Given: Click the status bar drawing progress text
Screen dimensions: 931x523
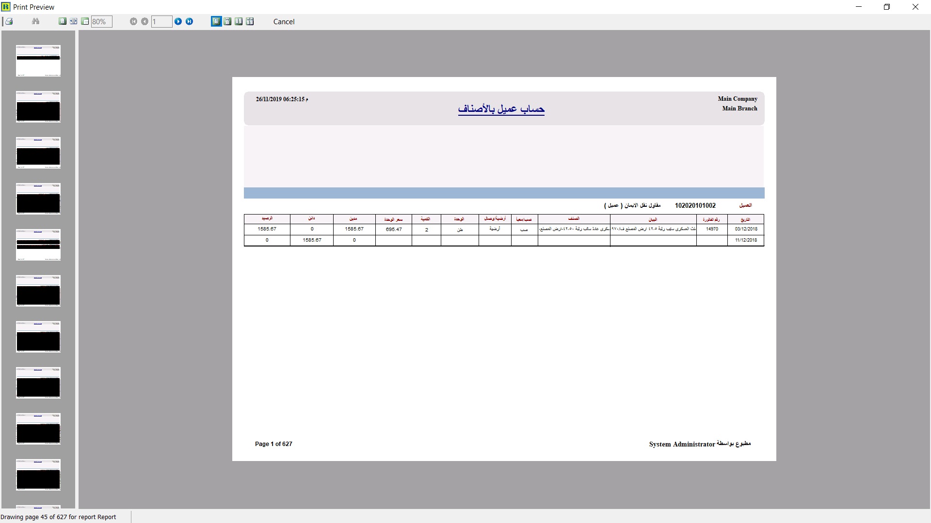Looking at the screenshot, I should pyautogui.click(x=58, y=517).
